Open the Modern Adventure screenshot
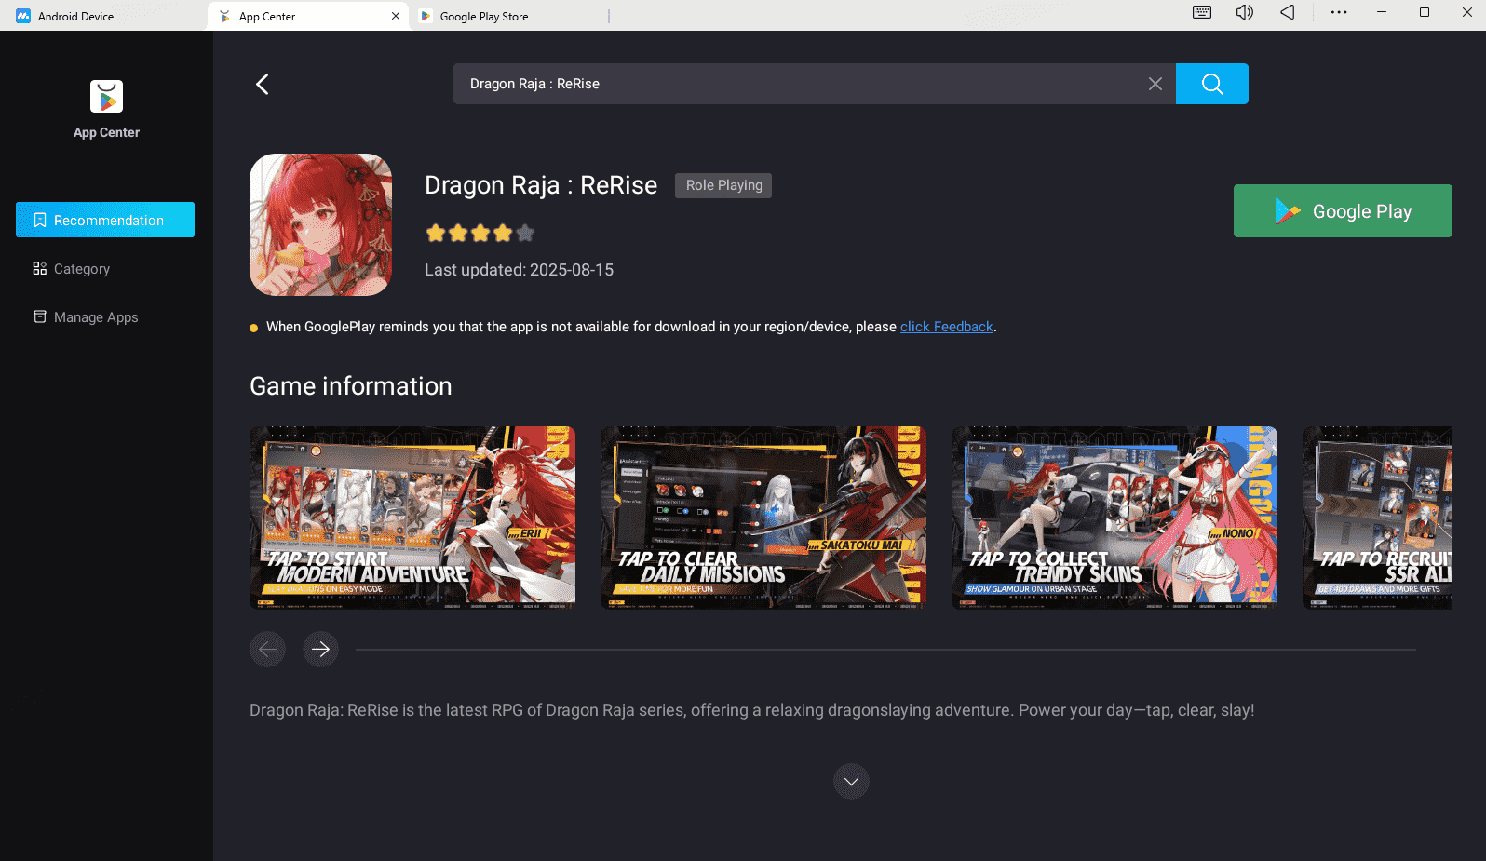The height and width of the screenshot is (861, 1486). coord(412,518)
